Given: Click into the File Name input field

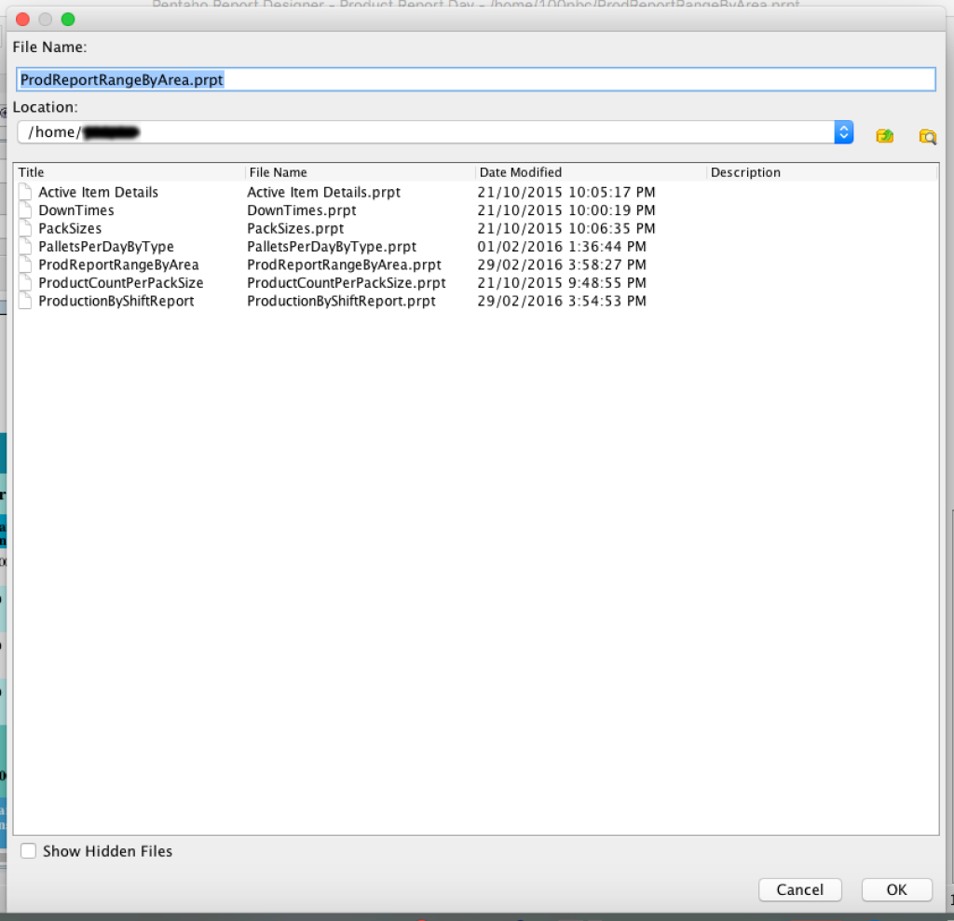Looking at the screenshot, I should [476, 80].
